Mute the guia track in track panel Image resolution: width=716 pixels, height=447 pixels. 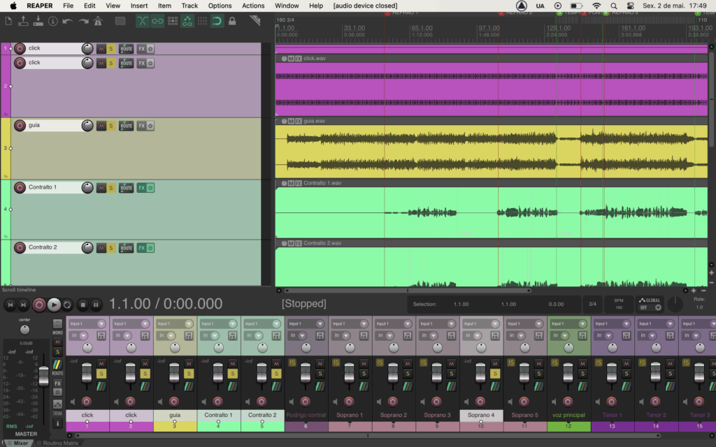(101, 126)
